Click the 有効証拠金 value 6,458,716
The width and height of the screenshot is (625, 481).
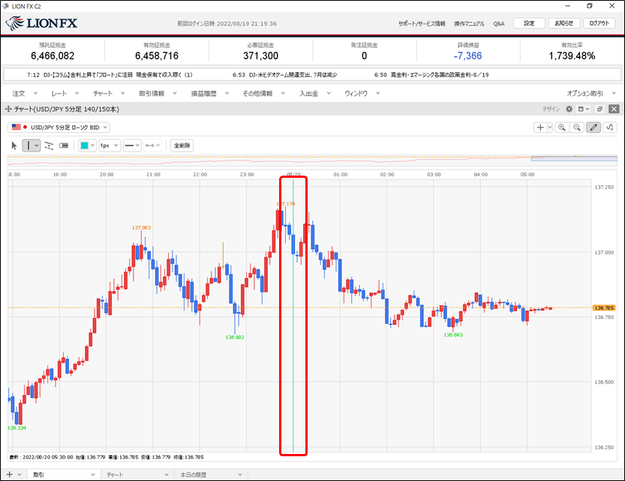157,56
